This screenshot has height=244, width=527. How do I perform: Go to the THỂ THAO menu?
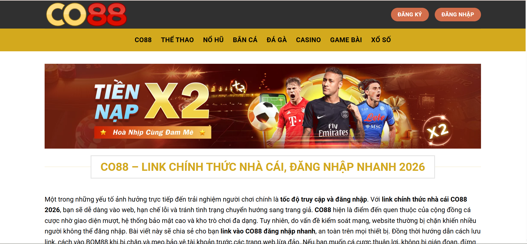[177, 40]
